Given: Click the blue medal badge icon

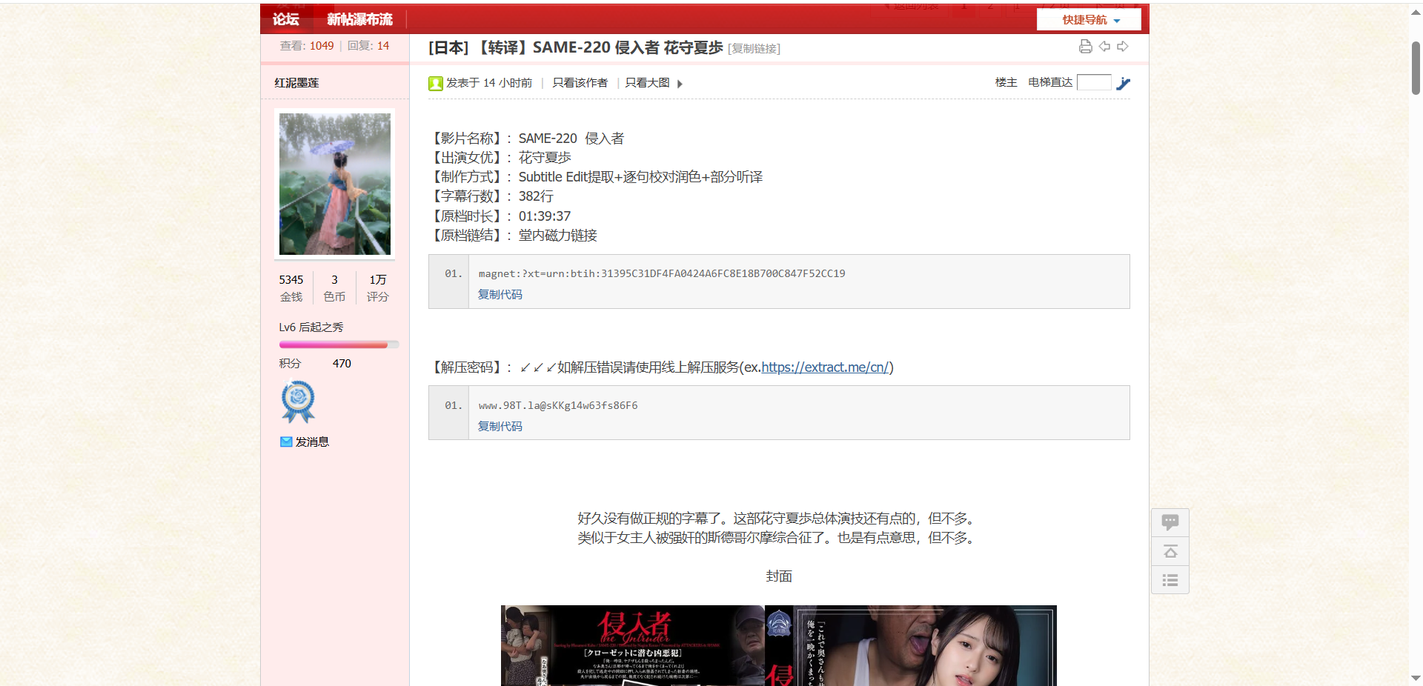Looking at the screenshot, I should [298, 401].
